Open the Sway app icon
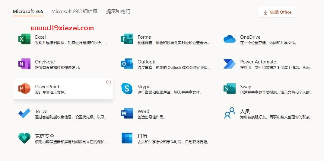Screen dimensions: 324x161 click(229, 89)
